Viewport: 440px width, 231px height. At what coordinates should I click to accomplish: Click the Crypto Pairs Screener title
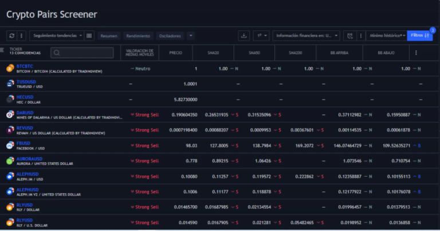point(52,14)
